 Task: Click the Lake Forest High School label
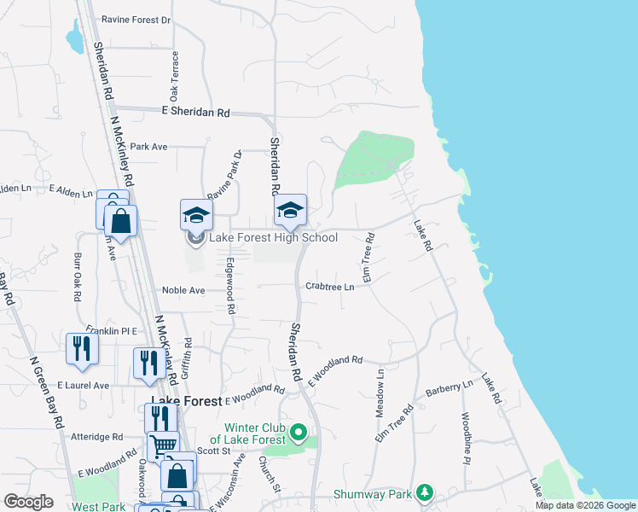(x=274, y=238)
